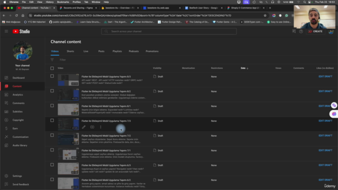The height and width of the screenshot is (190, 338).
Task: Switch to the Recents and Sharing Figma tab
Action: click(78, 8)
